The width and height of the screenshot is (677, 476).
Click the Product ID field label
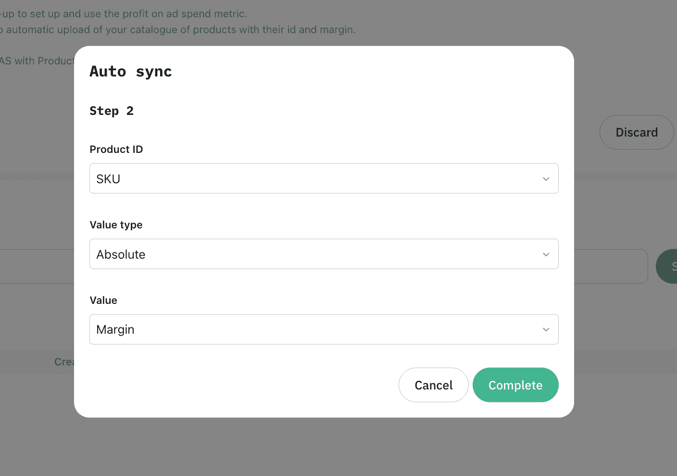[x=116, y=149]
